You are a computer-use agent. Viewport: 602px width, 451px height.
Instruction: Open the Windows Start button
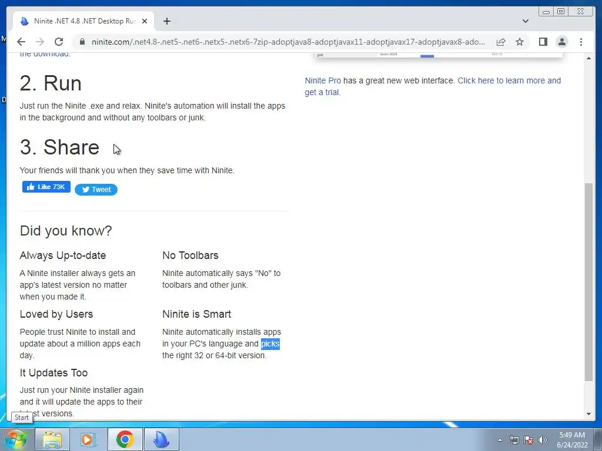coord(15,439)
